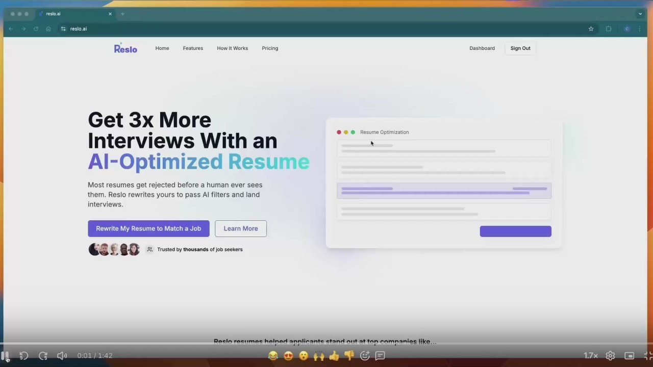This screenshot has height=367, width=653.
Task: View site information icon in address bar
Action: pos(63,29)
